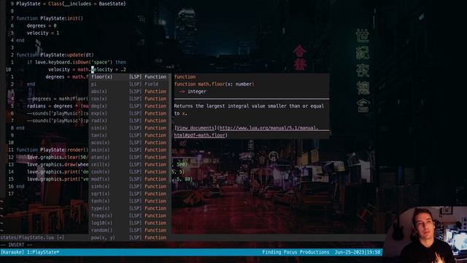Choose the pi Field completion
467x263 pixels.
click(x=130, y=84)
